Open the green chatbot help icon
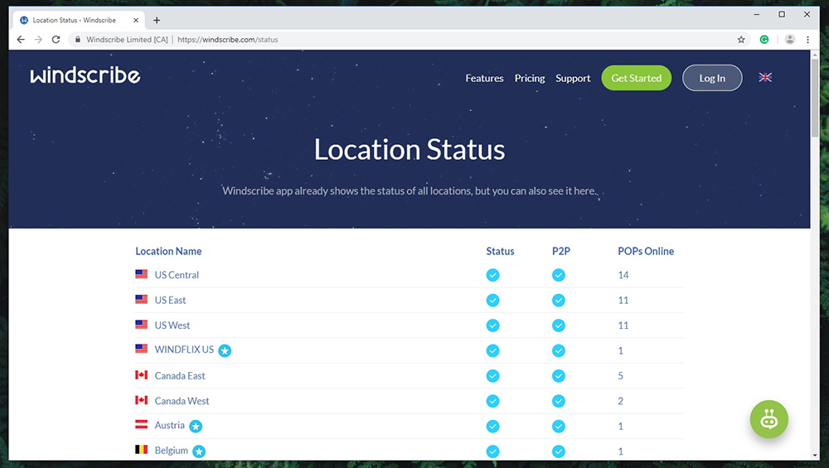 [768, 419]
